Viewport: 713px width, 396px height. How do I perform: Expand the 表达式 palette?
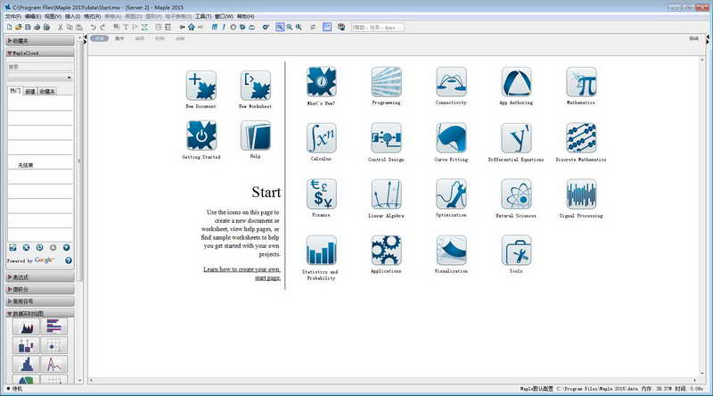pos(40,277)
